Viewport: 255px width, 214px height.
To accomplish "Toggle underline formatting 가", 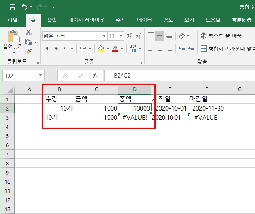I will pos(65,49).
